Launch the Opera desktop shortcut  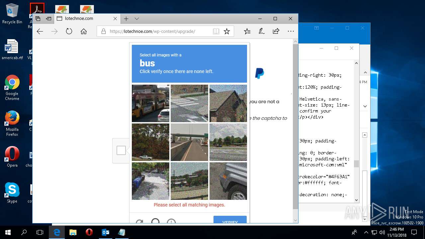coord(12,157)
